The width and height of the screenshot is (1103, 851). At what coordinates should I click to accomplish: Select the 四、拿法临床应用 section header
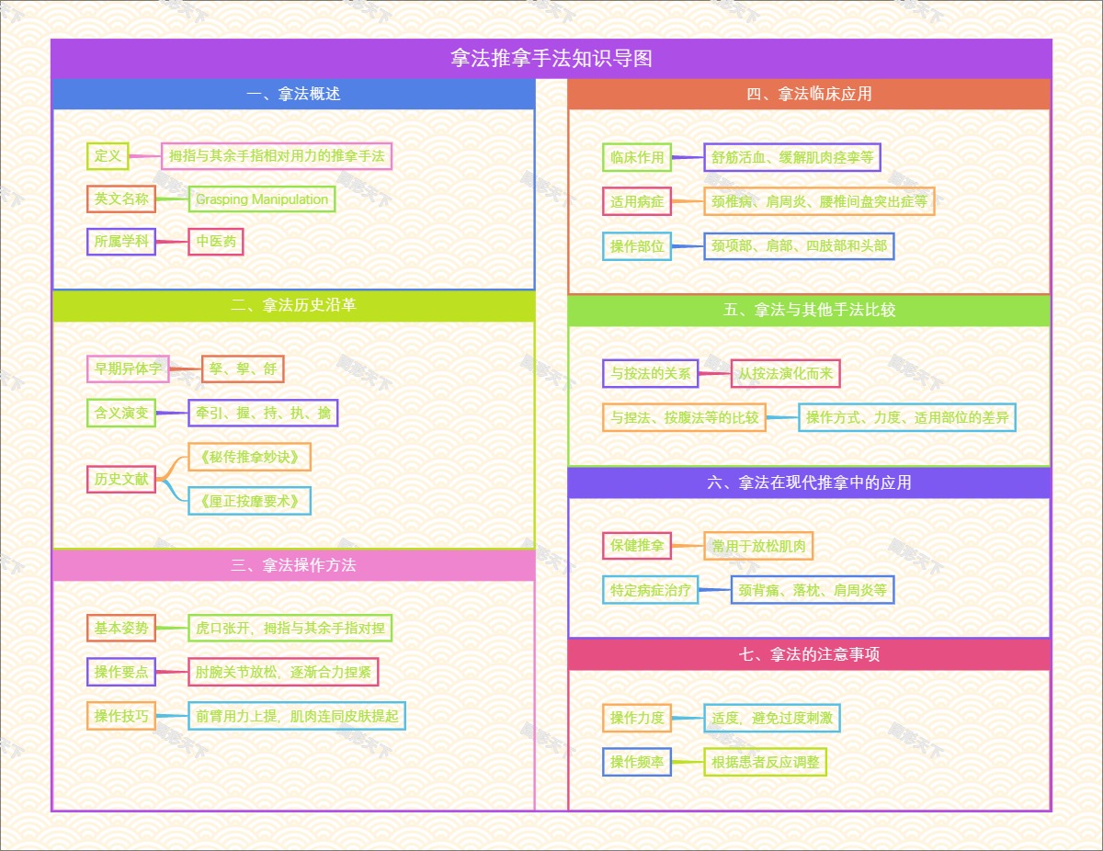[x=809, y=94]
